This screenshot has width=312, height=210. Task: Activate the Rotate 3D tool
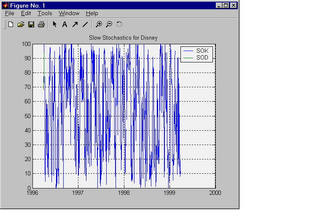pyautogui.click(x=119, y=24)
